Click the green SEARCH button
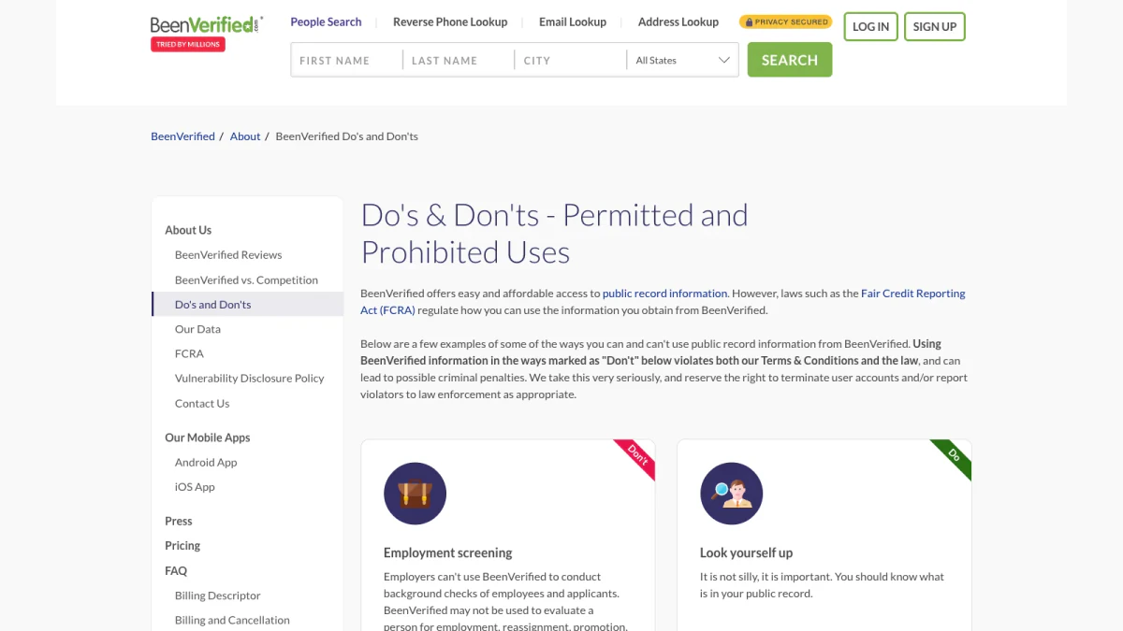Image resolution: width=1123 pixels, height=631 pixels. tap(790, 60)
